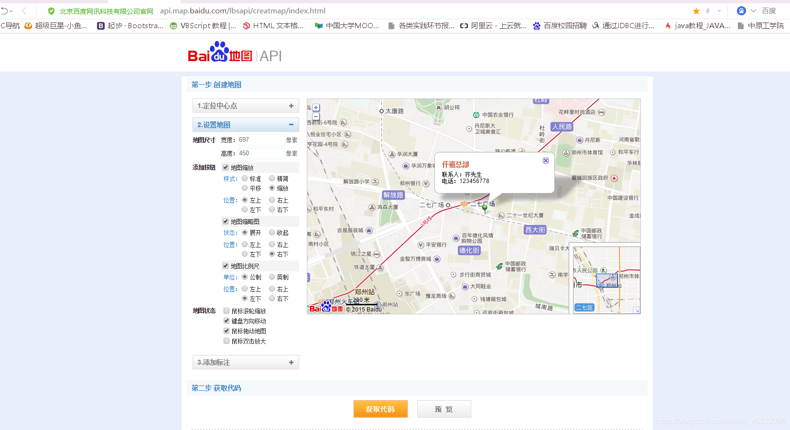Disable 鼠标拖动地图 checkbox
This screenshot has width=790, height=430.
[227, 331]
